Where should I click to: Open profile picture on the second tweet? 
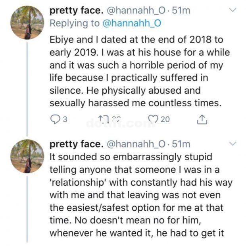27,156
